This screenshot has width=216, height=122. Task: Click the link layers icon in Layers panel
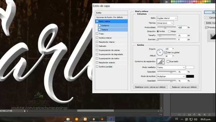pos(179,115)
